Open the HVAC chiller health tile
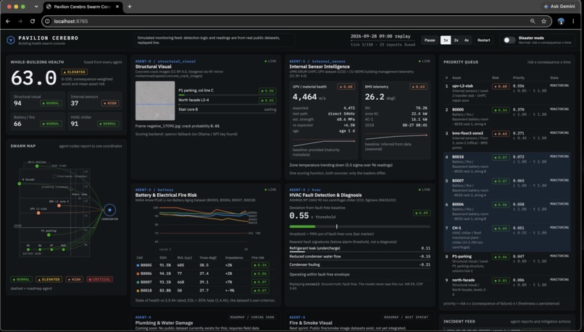The width and height of the screenshot is (584, 332). (95, 122)
